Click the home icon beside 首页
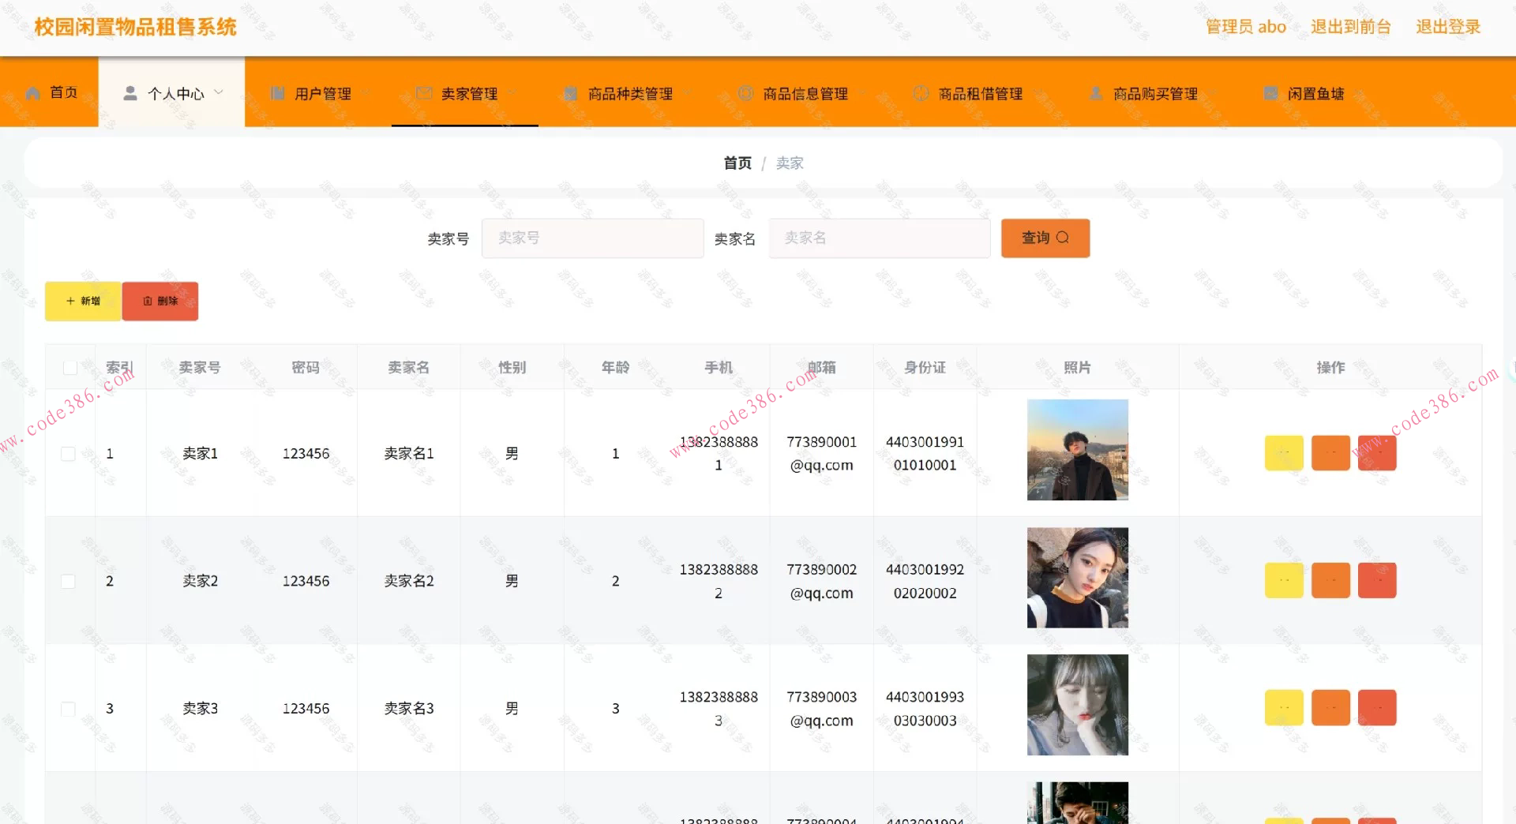 point(32,92)
